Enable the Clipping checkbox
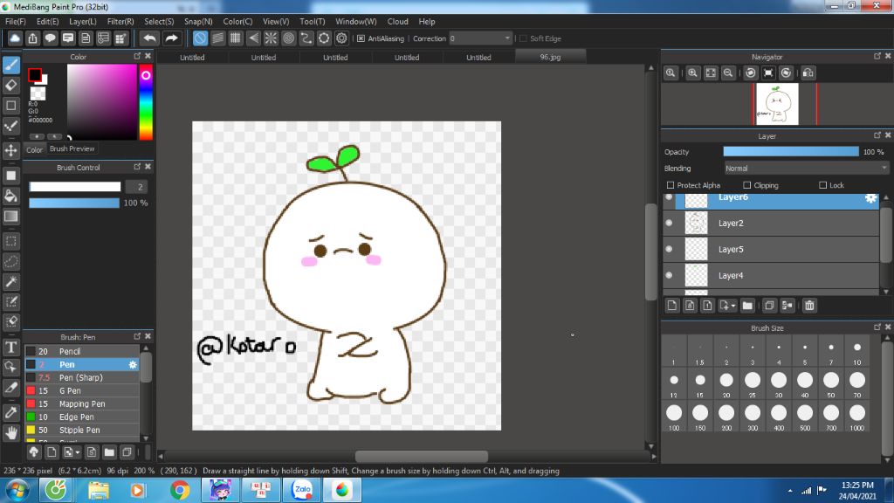 747,185
